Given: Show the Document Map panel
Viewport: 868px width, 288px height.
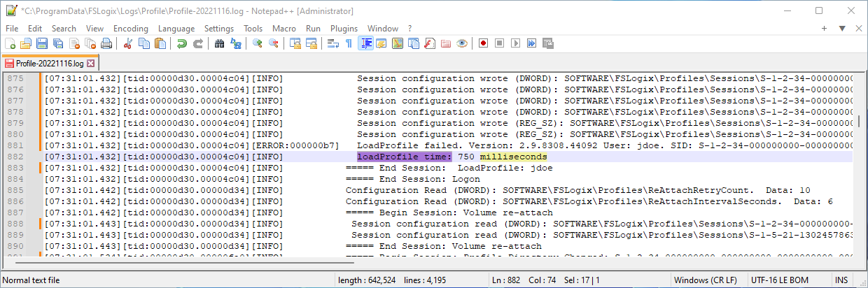Looking at the screenshot, I should point(397,43).
